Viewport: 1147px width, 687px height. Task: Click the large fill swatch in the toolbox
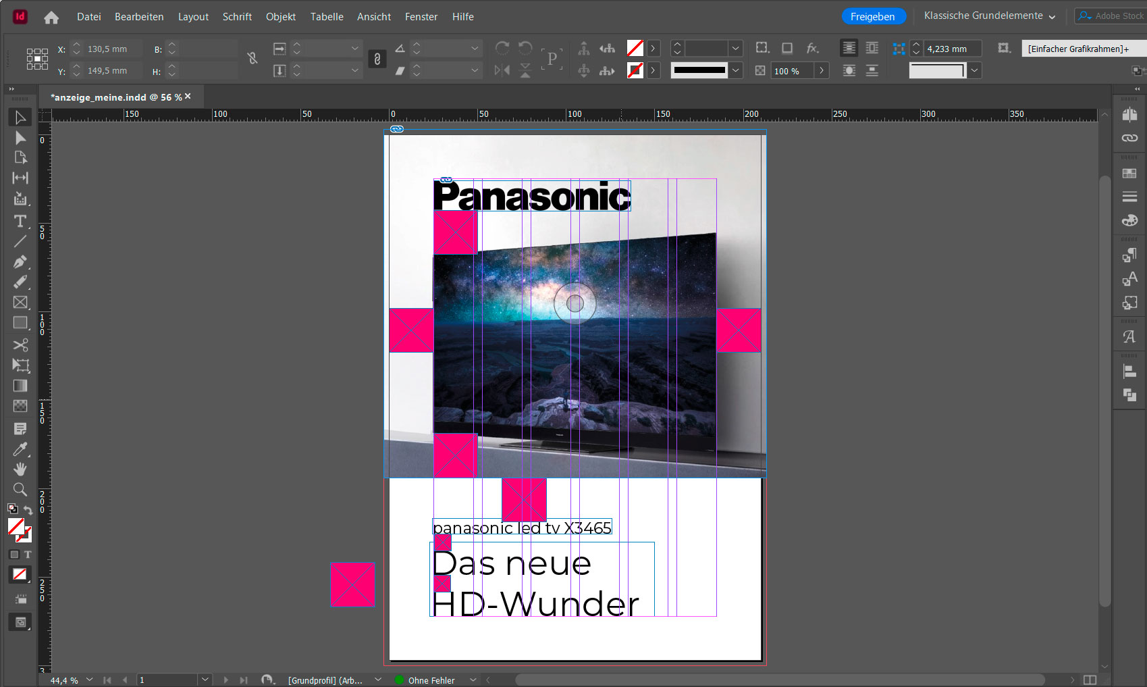coord(16,527)
